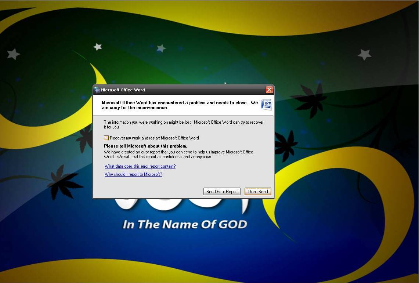Click the Word document icon in dialog header
The width and height of the screenshot is (419, 283).
click(266, 104)
